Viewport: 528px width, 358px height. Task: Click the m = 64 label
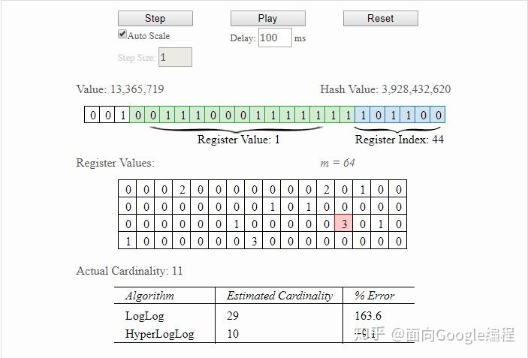[x=337, y=163]
